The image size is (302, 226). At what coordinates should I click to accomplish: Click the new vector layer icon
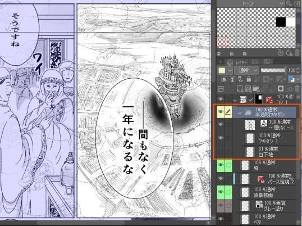[249, 89]
